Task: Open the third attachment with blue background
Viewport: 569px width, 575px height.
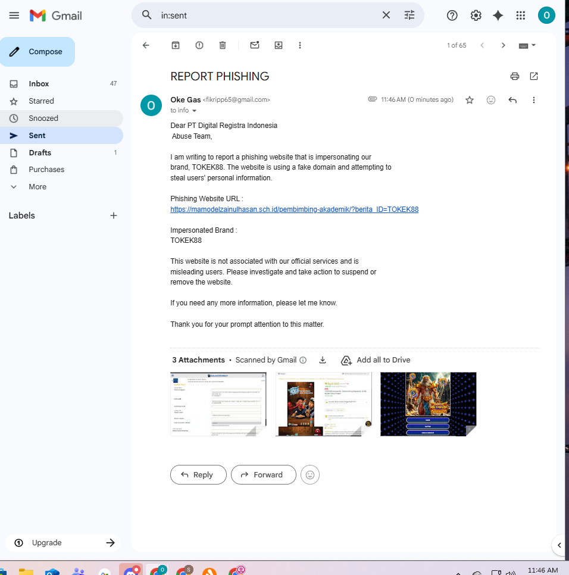Action: tap(429, 404)
